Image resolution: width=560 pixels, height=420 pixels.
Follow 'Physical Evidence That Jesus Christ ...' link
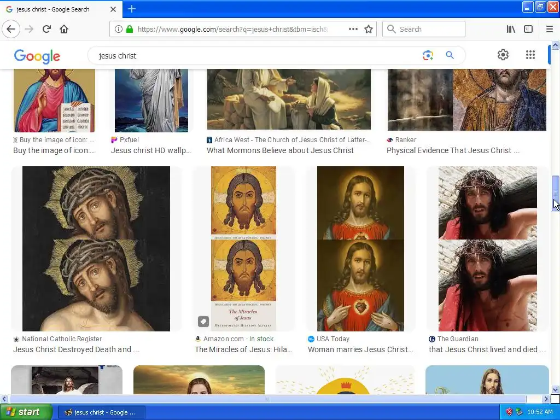pyautogui.click(x=453, y=151)
